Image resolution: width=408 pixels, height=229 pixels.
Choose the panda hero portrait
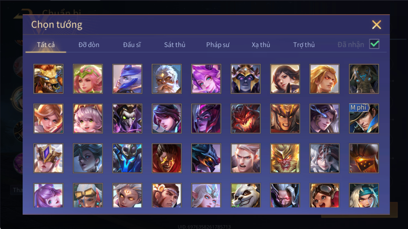click(x=246, y=195)
